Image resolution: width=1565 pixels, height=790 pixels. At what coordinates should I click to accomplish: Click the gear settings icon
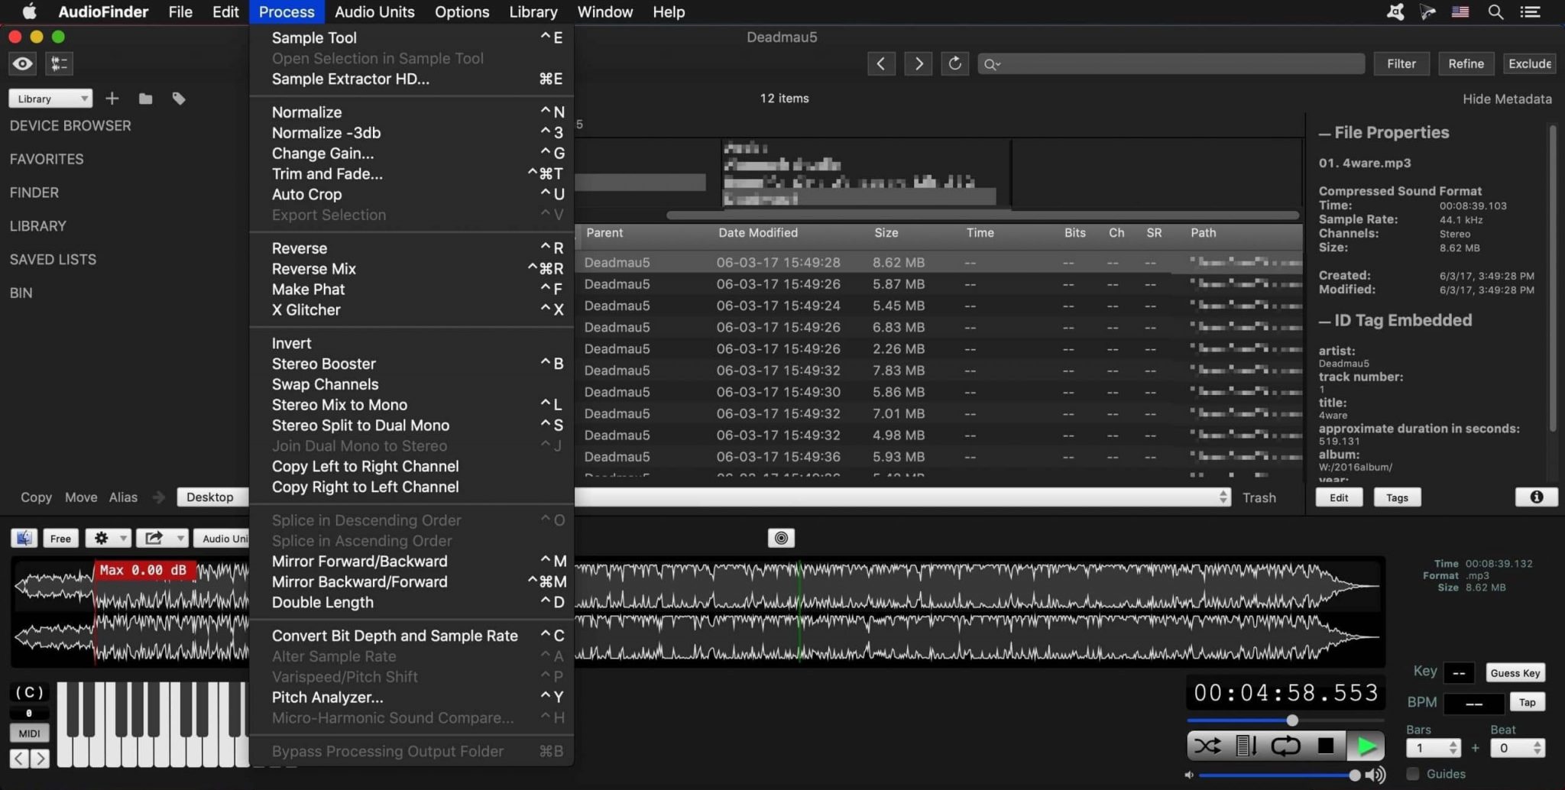click(x=101, y=537)
